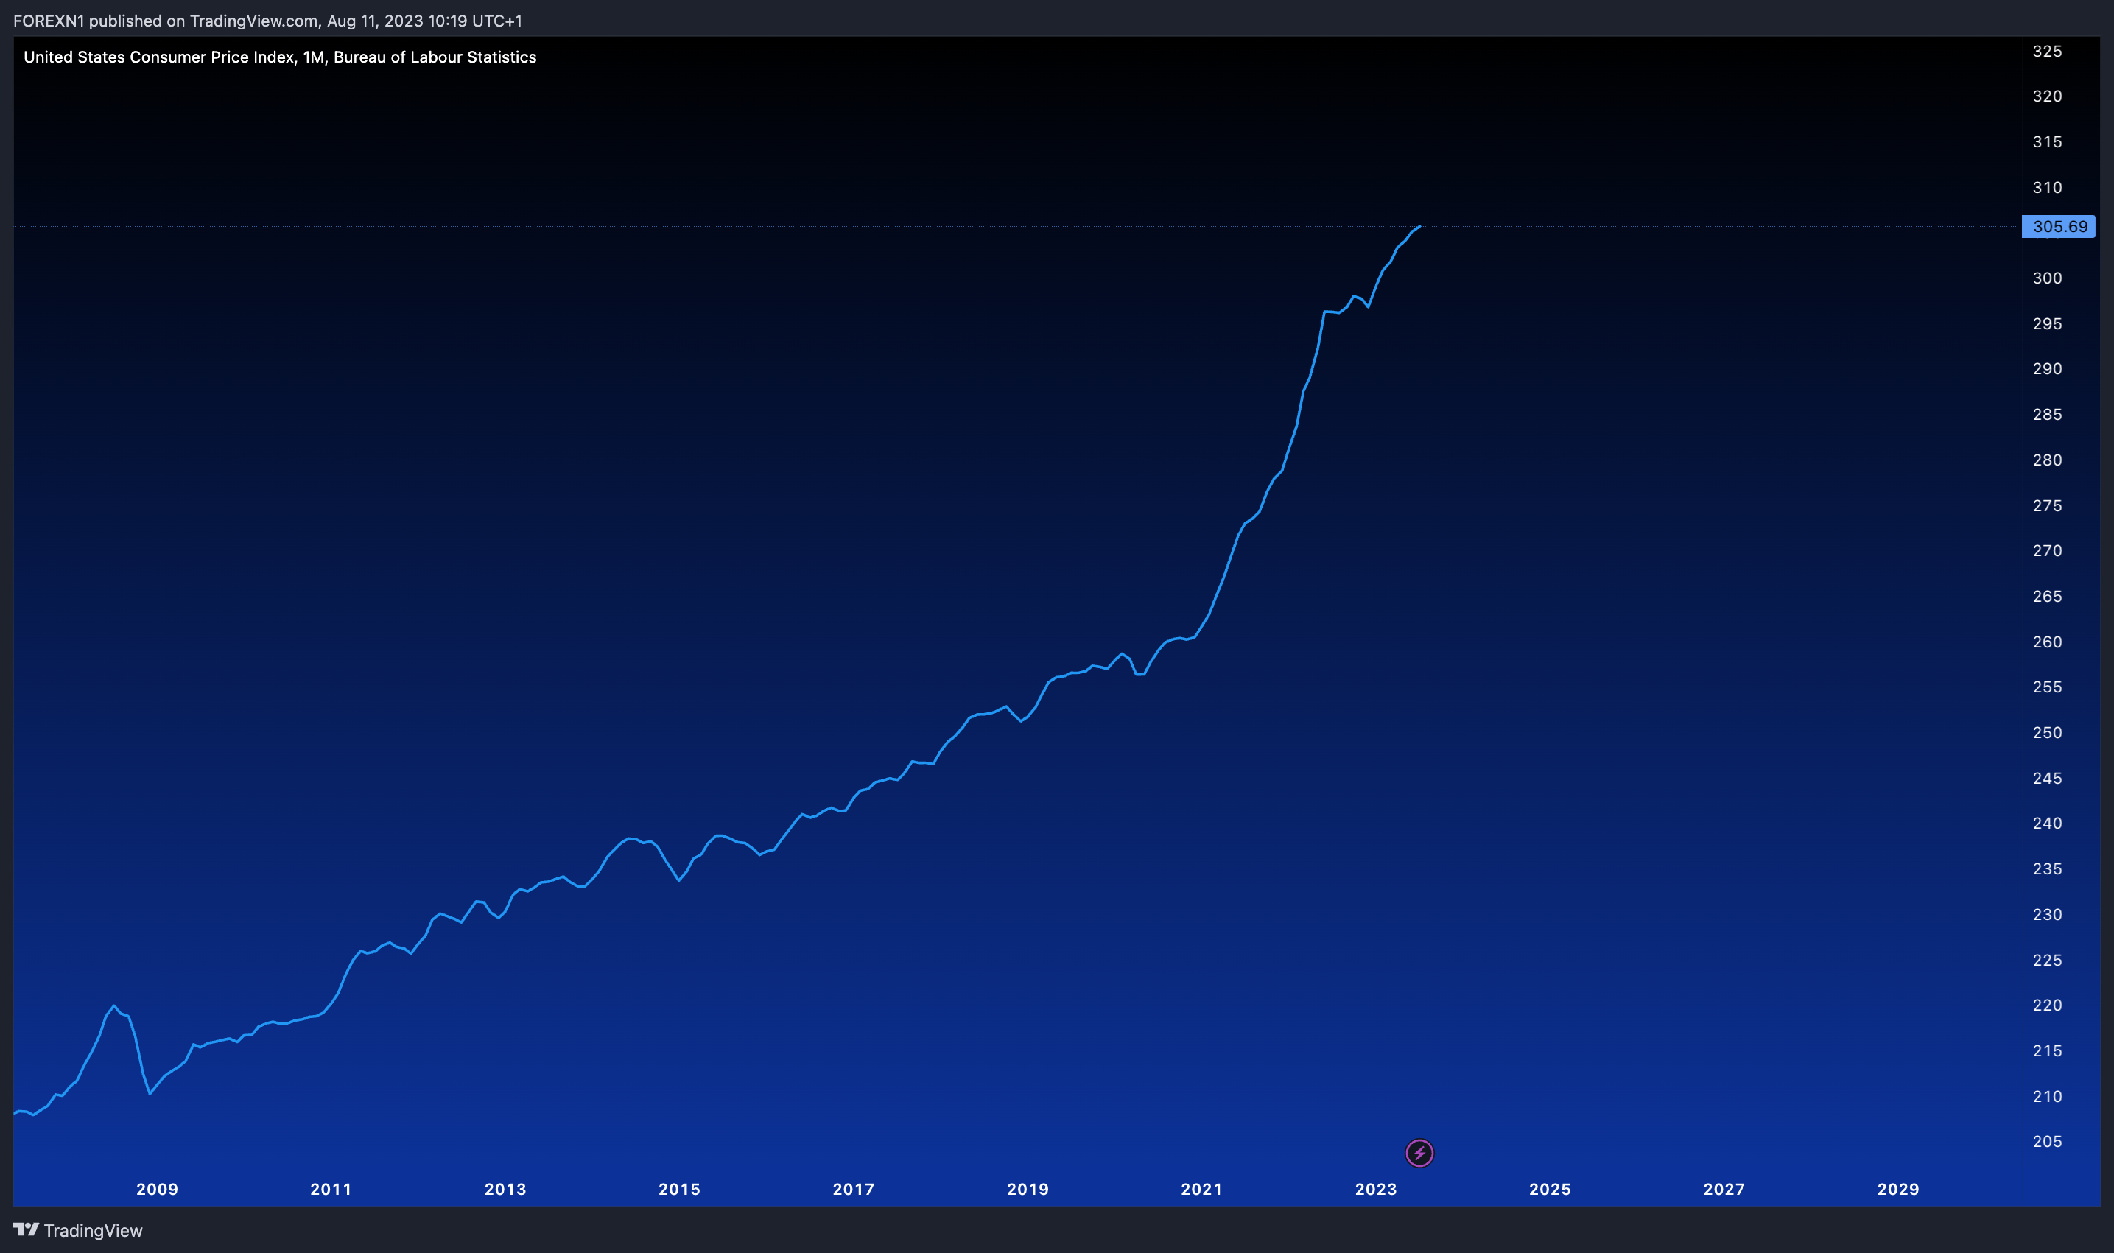The image size is (2114, 1253).
Task: Click the 2019 label on time axis
Action: point(1028,1189)
